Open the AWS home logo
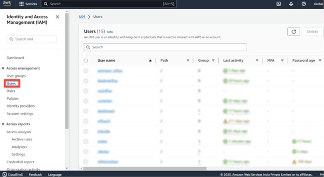 pos(7,4)
